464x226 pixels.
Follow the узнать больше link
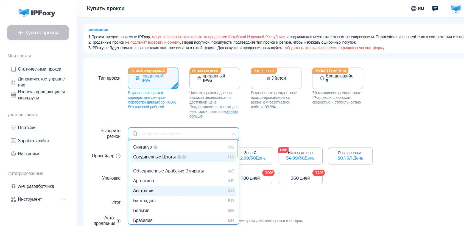click(214, 114)
